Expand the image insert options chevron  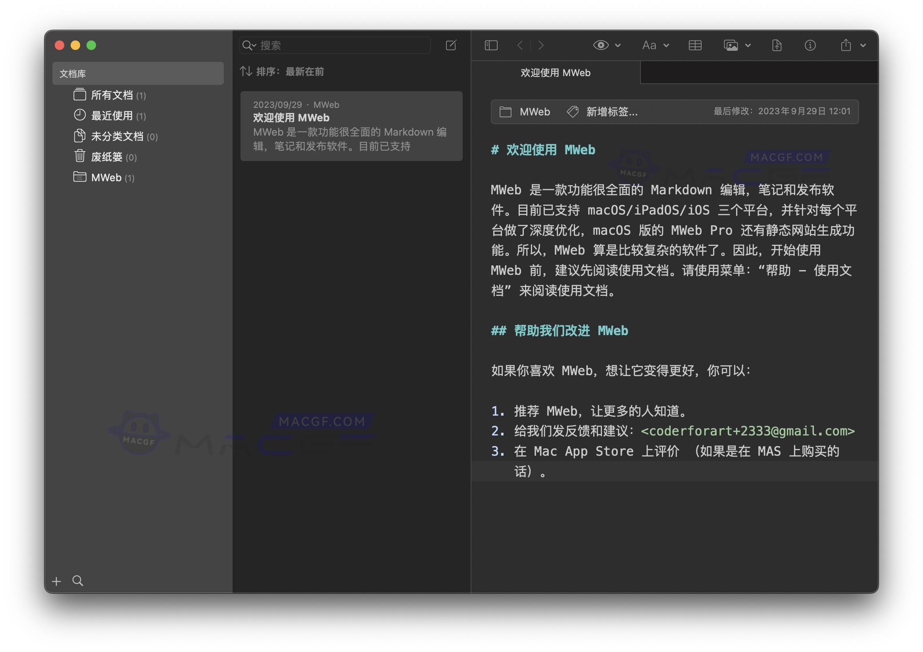click(x=748, y=45)
